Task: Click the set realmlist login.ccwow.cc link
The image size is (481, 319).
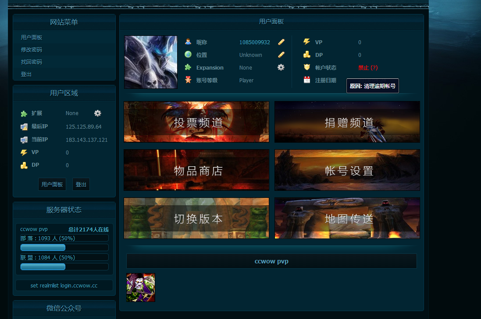Action: click(x=64, y=285)
